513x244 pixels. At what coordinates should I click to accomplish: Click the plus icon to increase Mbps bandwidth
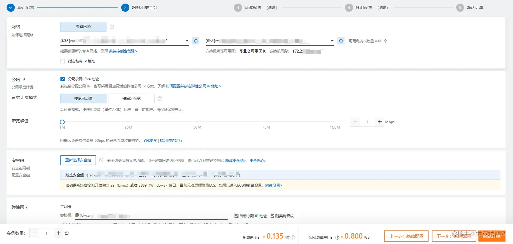(380, 122)
